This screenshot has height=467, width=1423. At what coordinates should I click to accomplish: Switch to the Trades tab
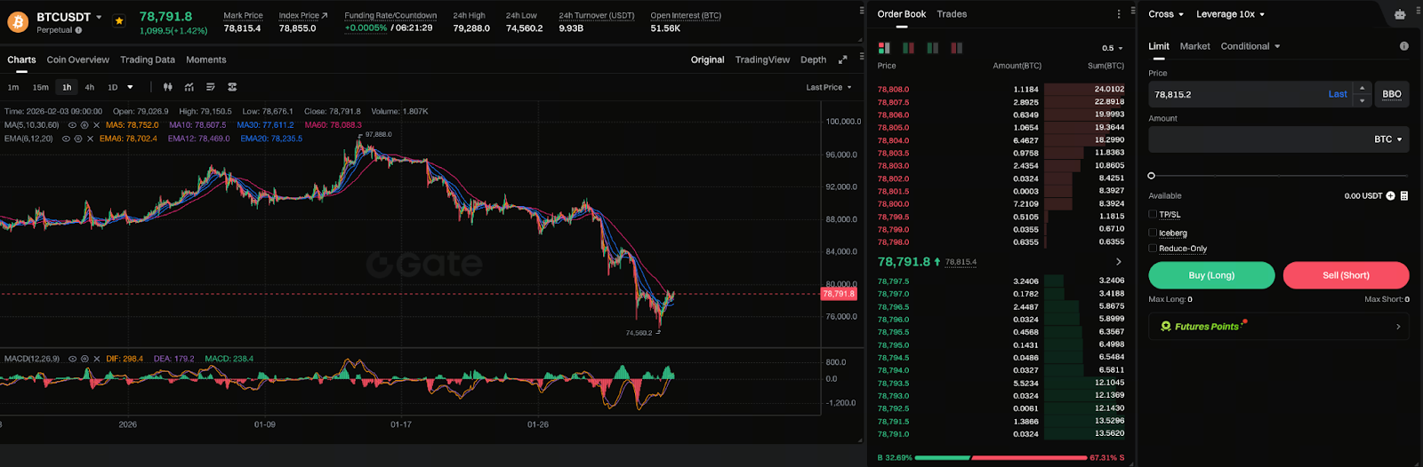point(952,14)
